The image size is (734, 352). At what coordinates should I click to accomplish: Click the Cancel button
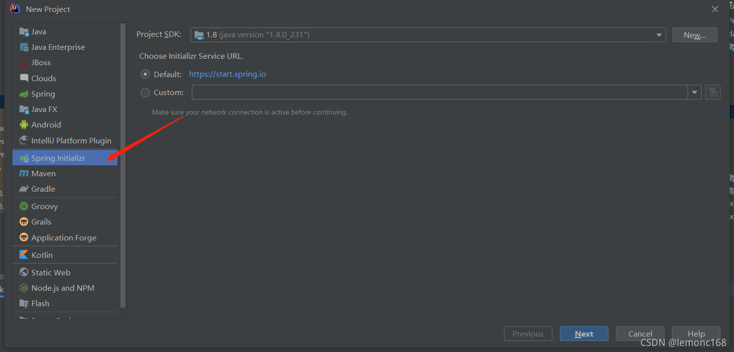tap(640, 334)
